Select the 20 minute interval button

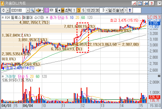tap(93, 10)
